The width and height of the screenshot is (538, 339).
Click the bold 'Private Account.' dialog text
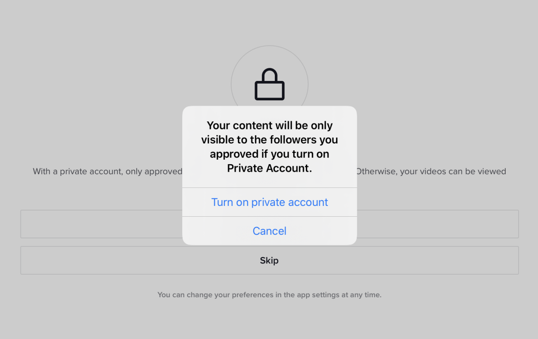point(269,168)
